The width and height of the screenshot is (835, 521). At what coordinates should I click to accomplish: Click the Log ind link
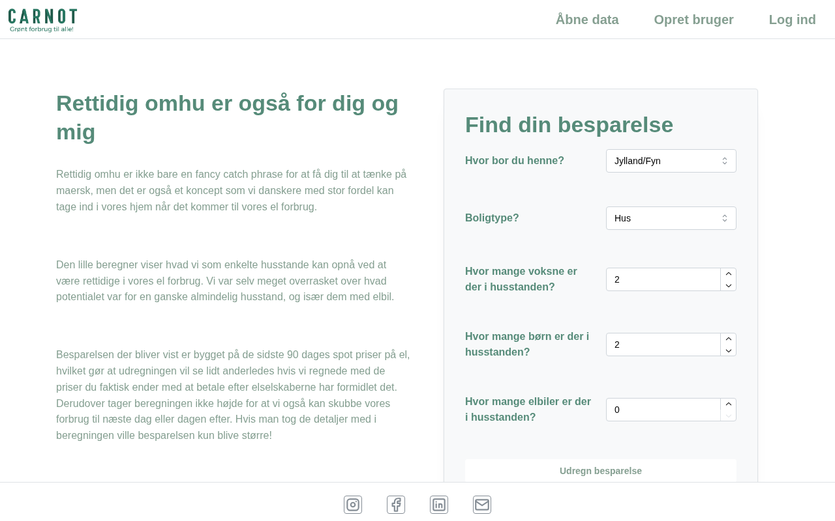click(x=792, y=20)
